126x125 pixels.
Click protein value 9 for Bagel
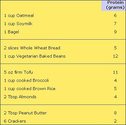coord(115,32)
